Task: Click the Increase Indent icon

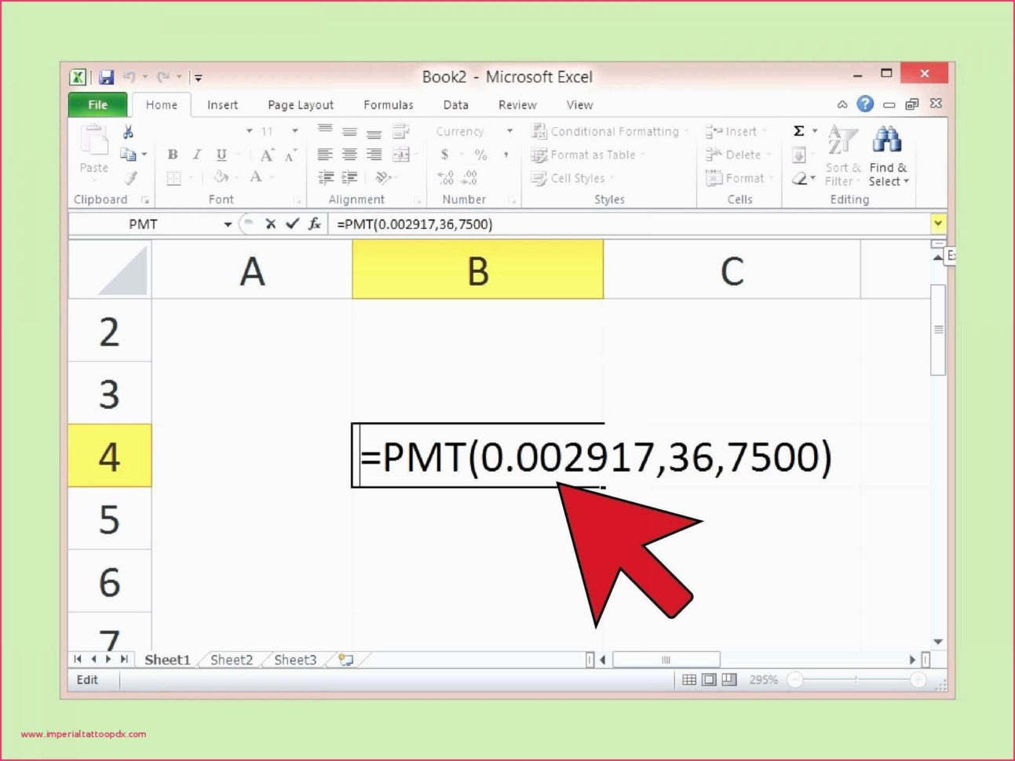Action: (349, 178)
